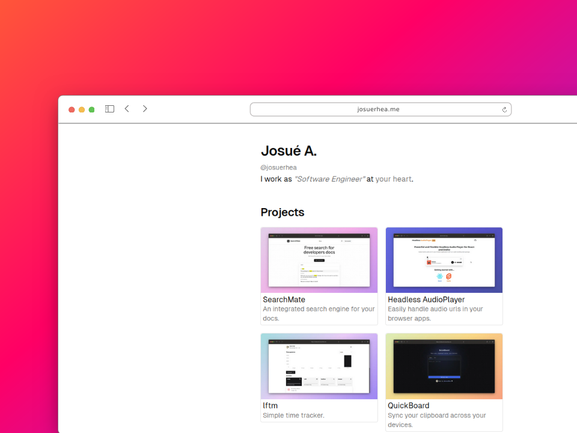Viewport: 577px width, 433px height.
Task: Click the npm badge in the AudioPlayer thumbnail
Action: pos(433,240)
